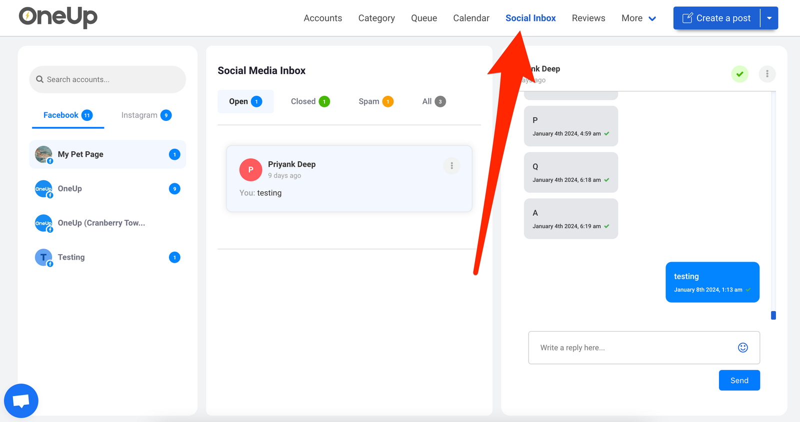Click "You: testing" preview text
800x422 pixels.
(260, 193)
